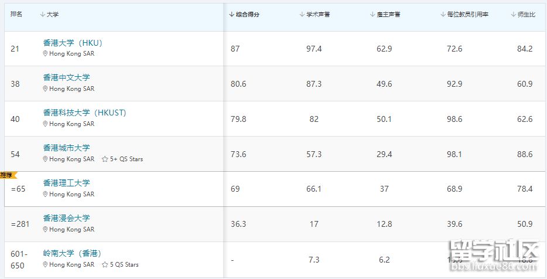Click the star icon beside 5+ QS Stars
Screen dimensions: 547x279
coord(105,159)
